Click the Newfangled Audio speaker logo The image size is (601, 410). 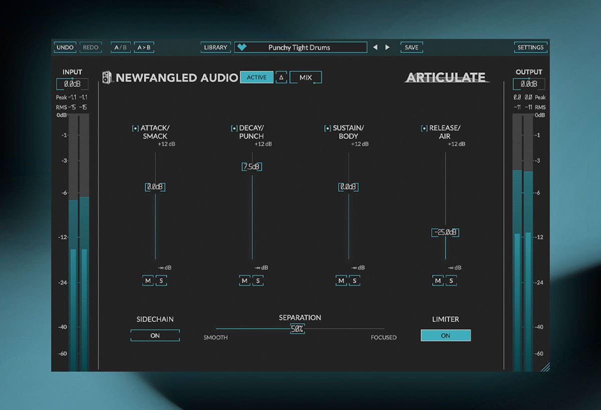(107, 77)
